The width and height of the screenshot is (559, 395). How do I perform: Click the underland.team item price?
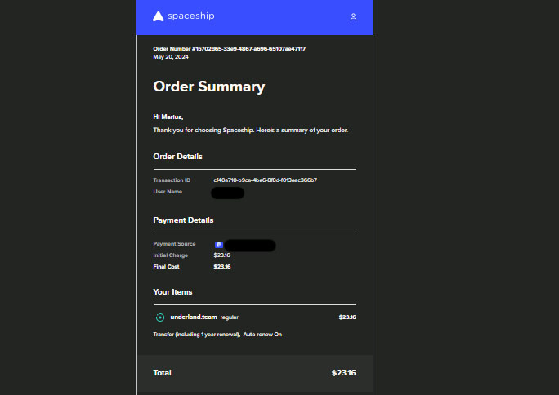(347, 317)
